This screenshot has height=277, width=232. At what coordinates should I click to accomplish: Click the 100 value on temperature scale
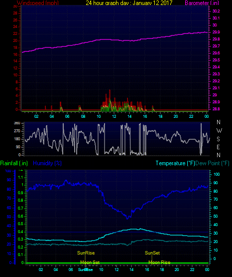(x=217, y=174)
